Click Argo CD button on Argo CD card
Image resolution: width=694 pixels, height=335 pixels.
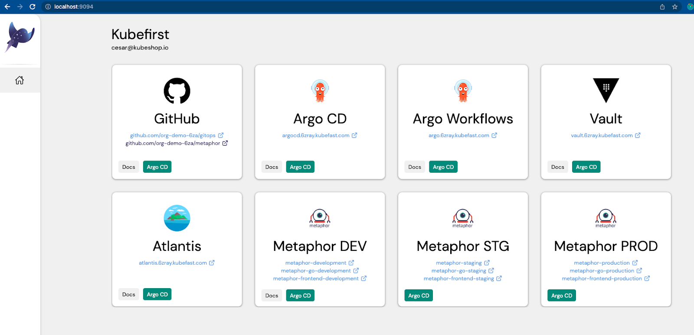pyautogui.click(x=301, y=167)
